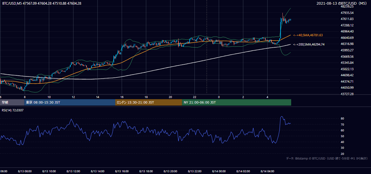Click the 8/13 20:00 time label
The width and height of the screenshot is (371, 174).
pos(170,171)
